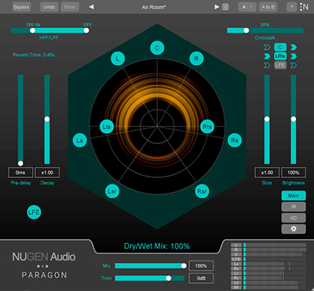Image resolution: width=314 pixels, height=291 pixels.
Task: Click the left crosstalk arrow beside LRts
Action: 267,56
